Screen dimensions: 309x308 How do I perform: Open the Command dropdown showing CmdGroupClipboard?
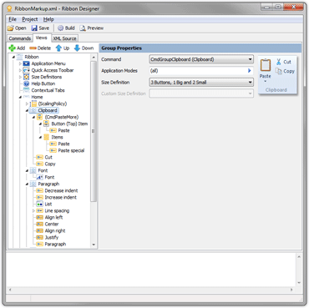[x=201, y=59]
